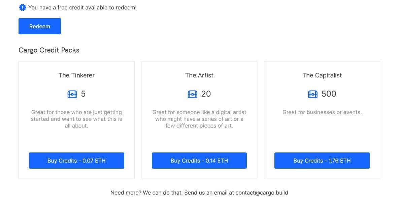400x208 pixels.
Task: Buy Credits for 0.07 ETH
Action: point(76,161)
